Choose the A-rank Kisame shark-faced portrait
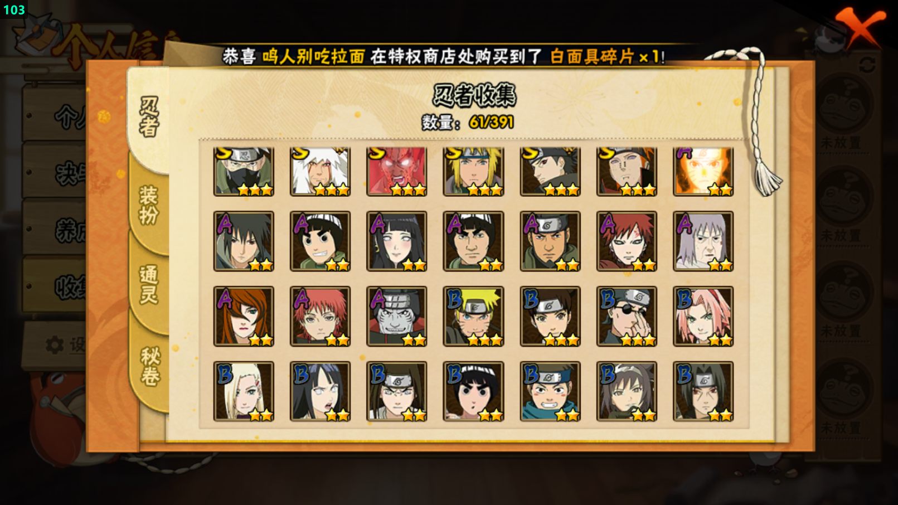The image size is (898, 505). [x=397, y=317]
